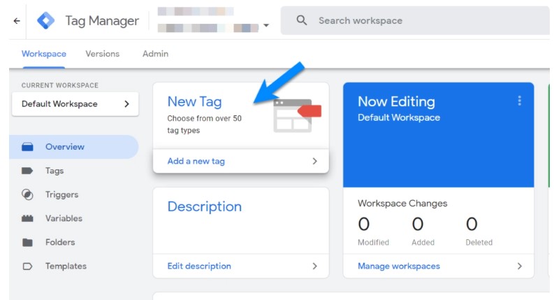Open the Default Workspace selector
554x300 pixels.
pyautogui.click(x=75, y=104)
